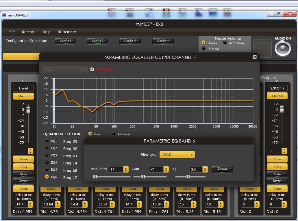The height and width of the screenshot is (221, 298).
Task: Open Comp for L mid channel
Action: 23,189
